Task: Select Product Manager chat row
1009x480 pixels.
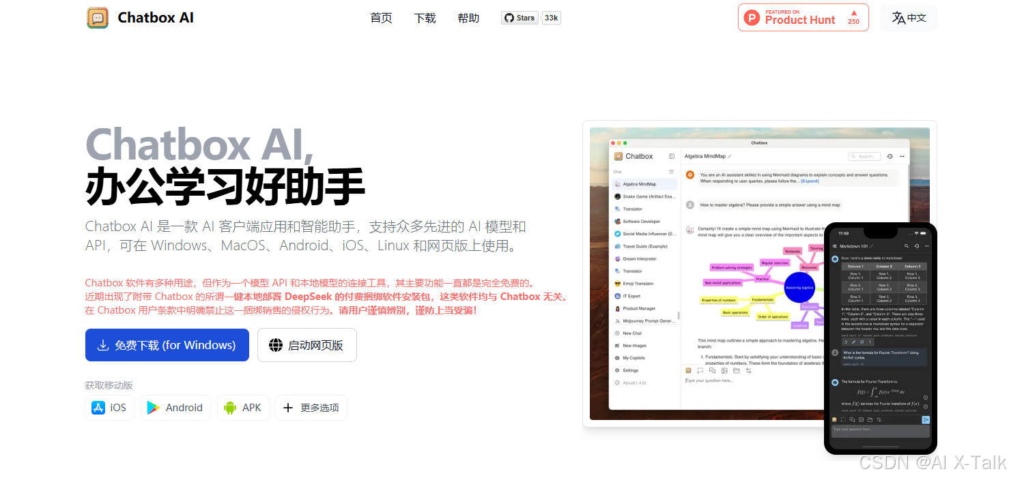Action: pyautogui.click(x=644, y=308)
